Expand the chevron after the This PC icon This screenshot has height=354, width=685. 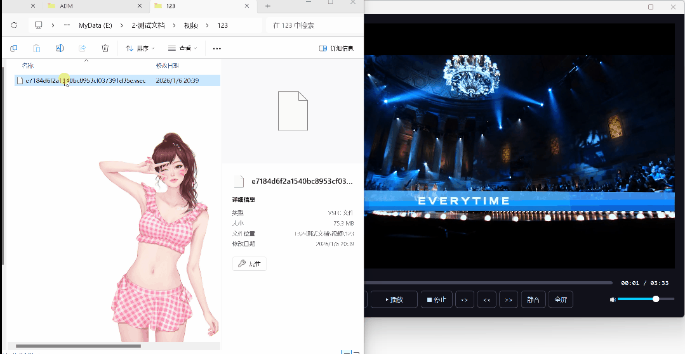click(x=53, y=25)
